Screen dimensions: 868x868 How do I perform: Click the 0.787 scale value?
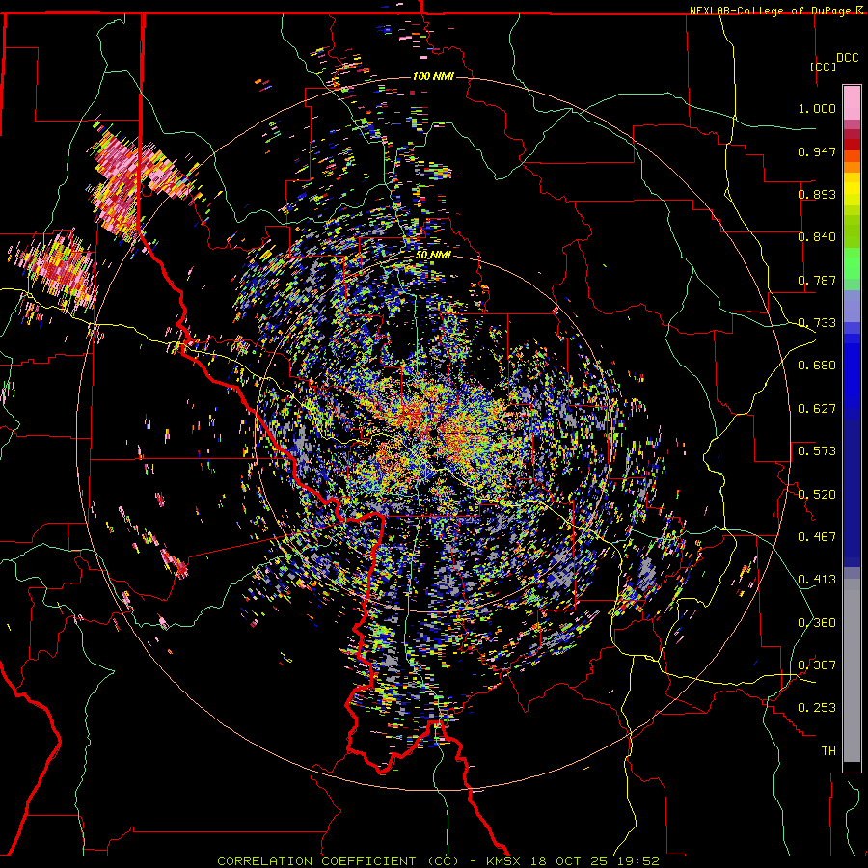tap(817, 280)
